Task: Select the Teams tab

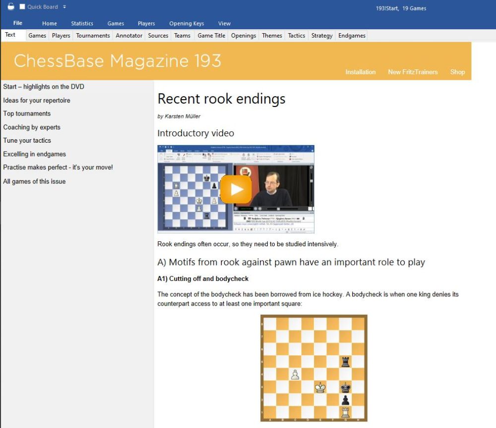Action: coord(182,35)
